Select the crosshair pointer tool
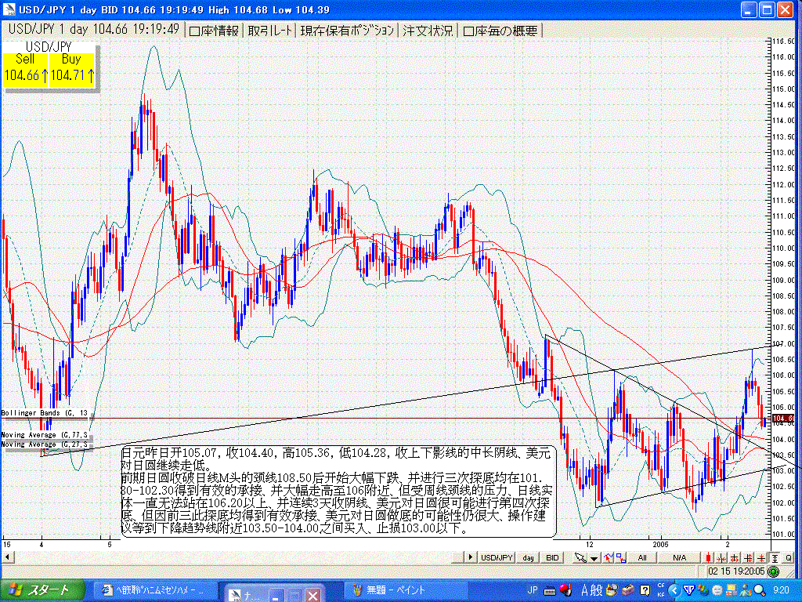802x602 pixels. pyautogui.click(x=580, y=557)
